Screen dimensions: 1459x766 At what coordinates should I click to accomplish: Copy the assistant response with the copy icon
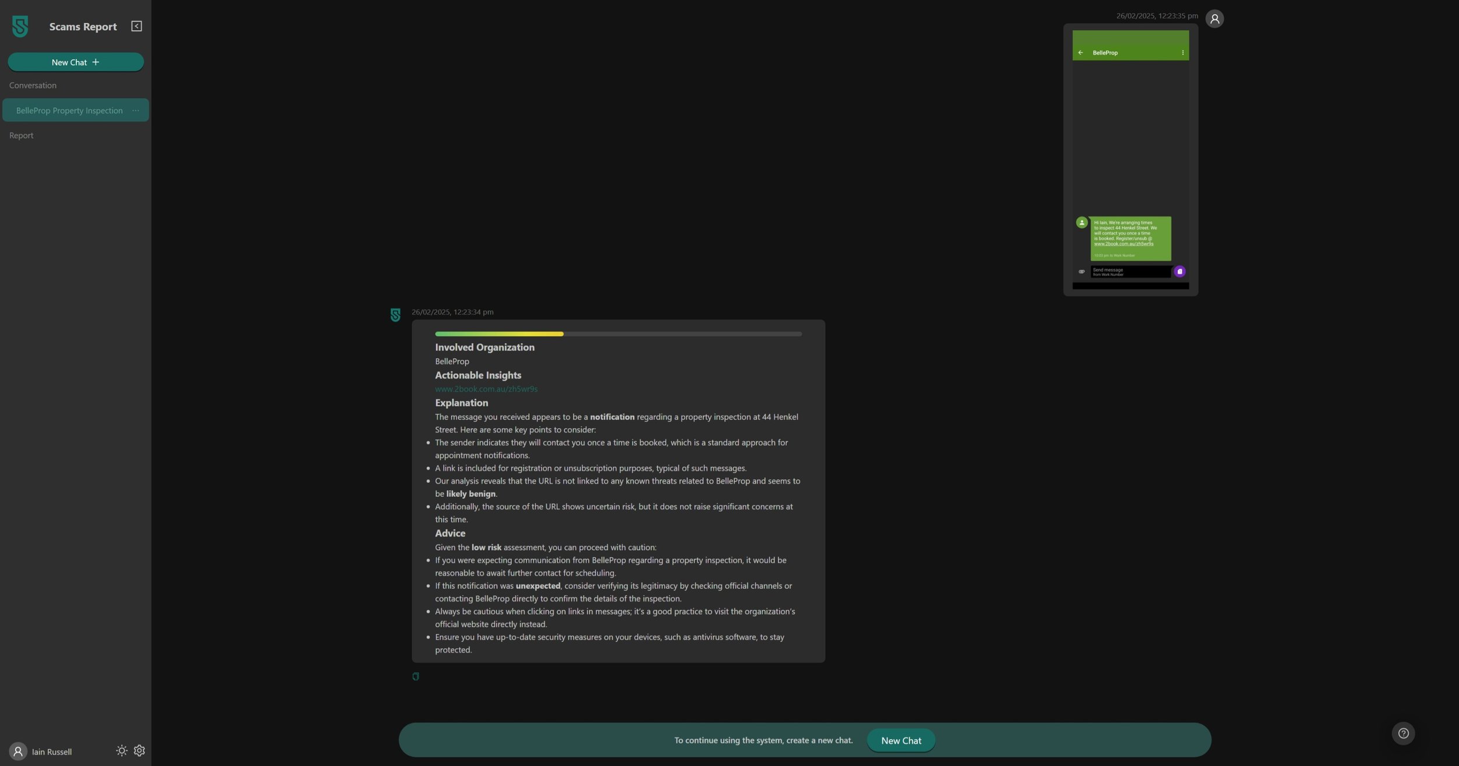tap(416, 676)
